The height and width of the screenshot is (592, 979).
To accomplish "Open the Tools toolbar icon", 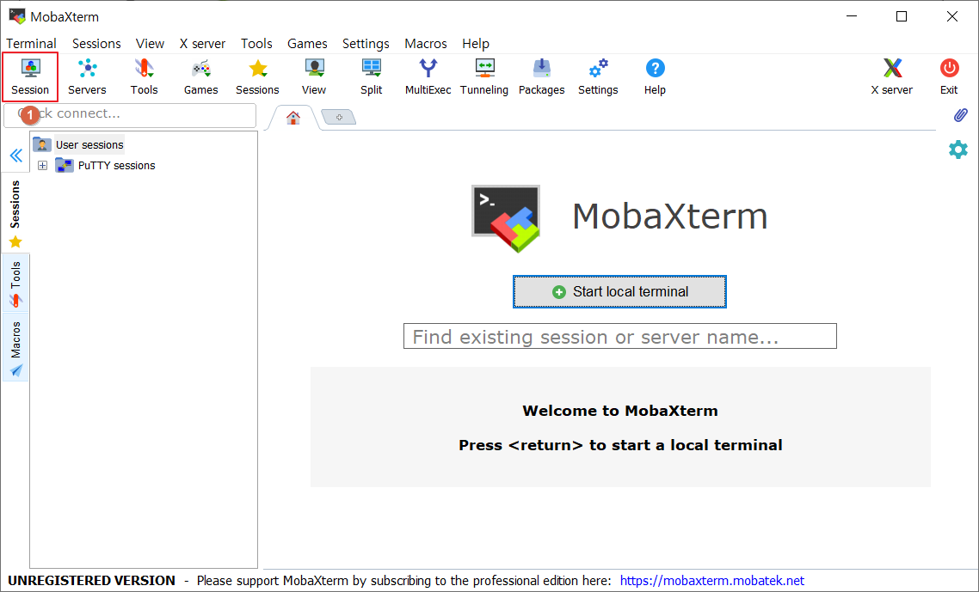I will (145, 76).
